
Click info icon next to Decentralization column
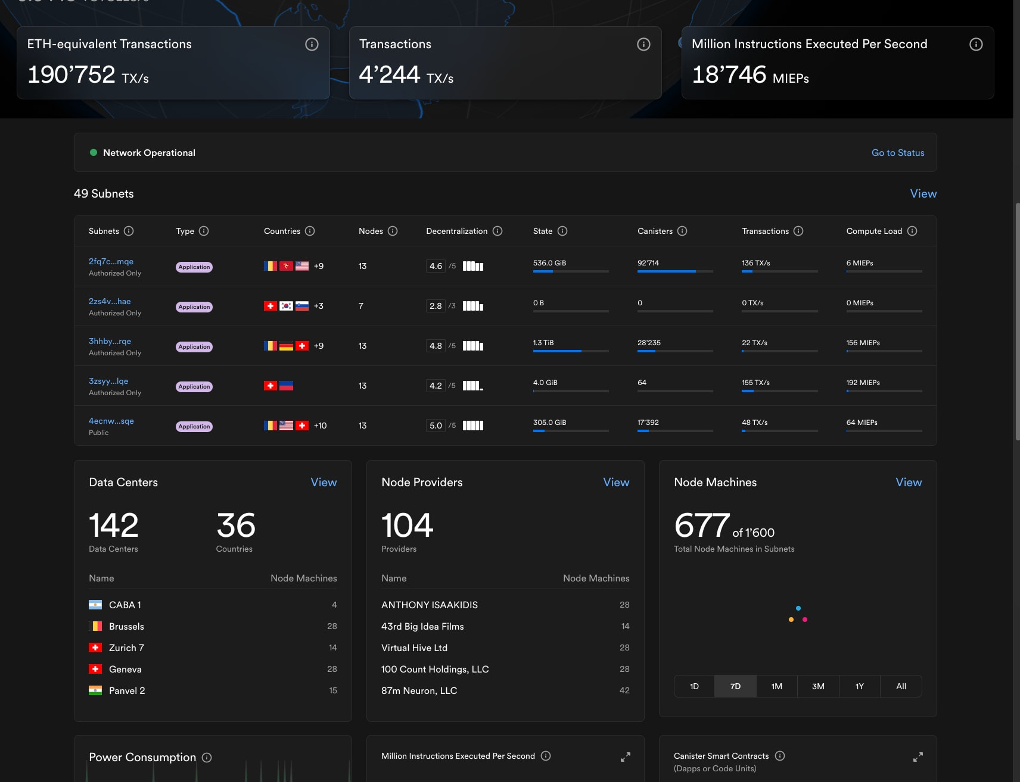tap(497, 231)
